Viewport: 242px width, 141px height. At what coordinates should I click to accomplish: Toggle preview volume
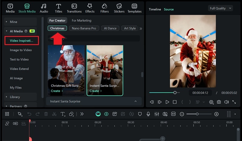click(226, 102)
